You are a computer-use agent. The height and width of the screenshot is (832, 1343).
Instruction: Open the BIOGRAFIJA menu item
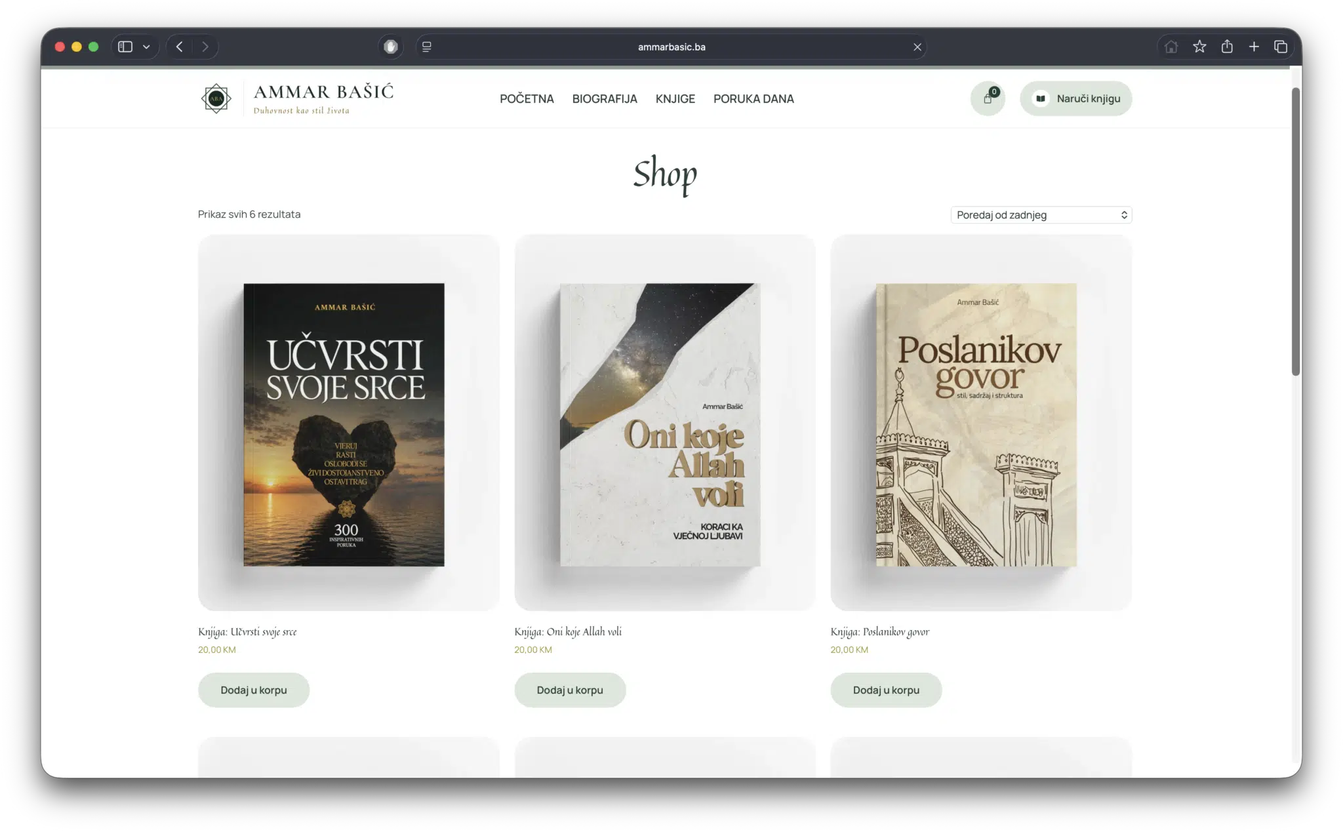pyautogui.click(x=605, y=99)
